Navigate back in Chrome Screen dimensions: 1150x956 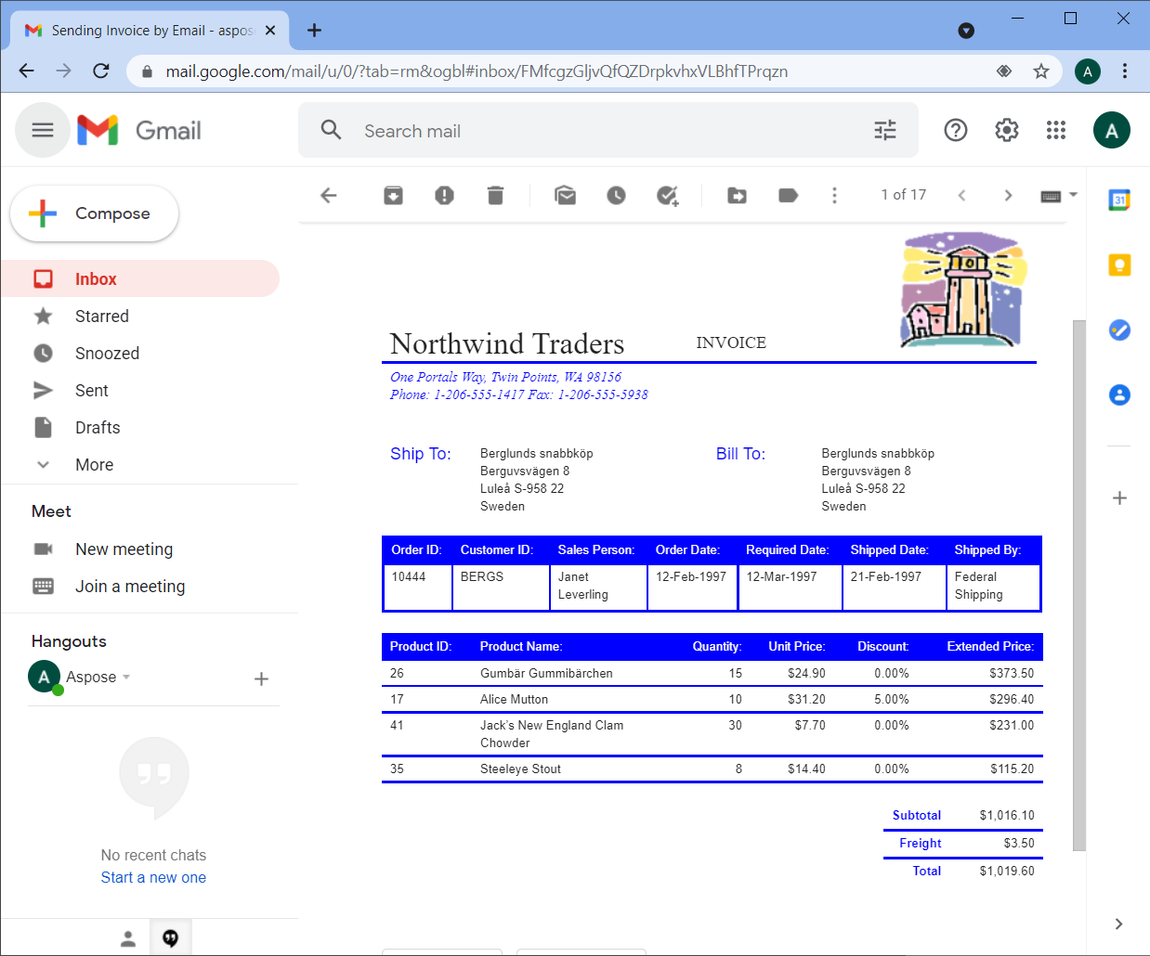pyautogui.click(x=26, y=71)
